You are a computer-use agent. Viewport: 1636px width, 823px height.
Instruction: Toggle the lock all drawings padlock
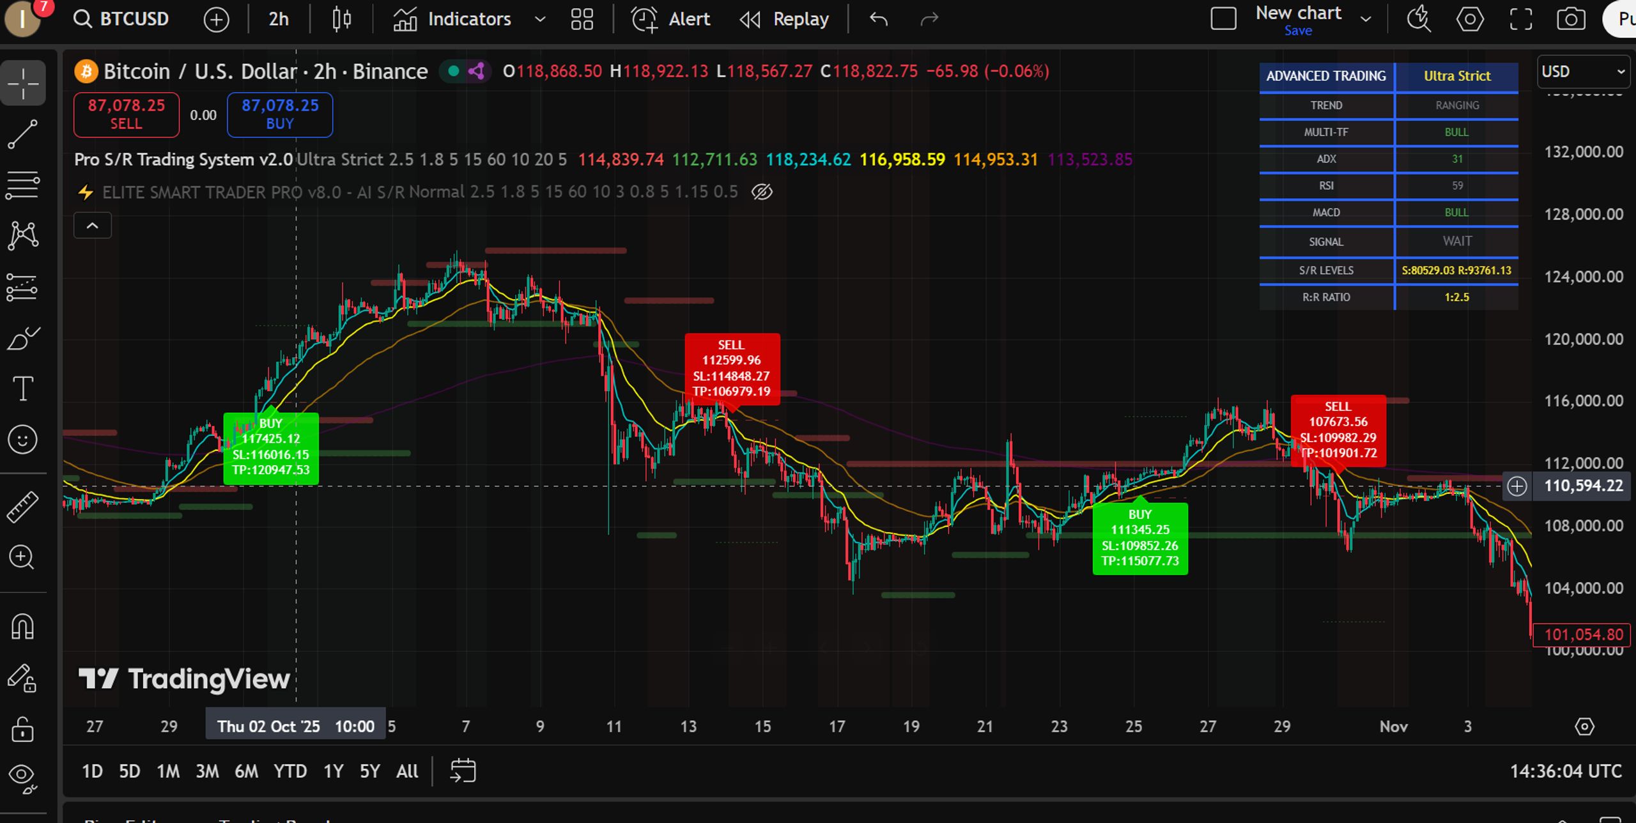point(23,729)
